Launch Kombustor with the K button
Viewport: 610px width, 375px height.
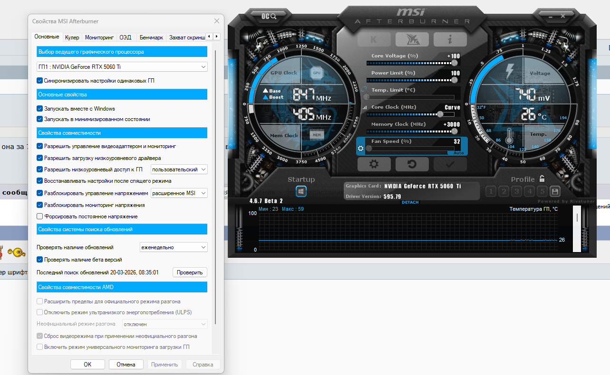[374, 39]
